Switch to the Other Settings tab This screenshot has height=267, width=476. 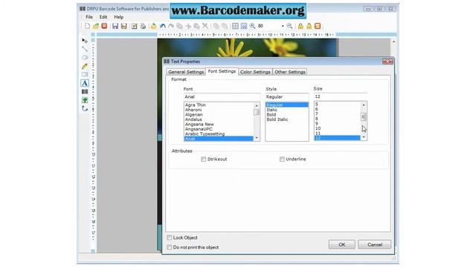pos(290,72)
